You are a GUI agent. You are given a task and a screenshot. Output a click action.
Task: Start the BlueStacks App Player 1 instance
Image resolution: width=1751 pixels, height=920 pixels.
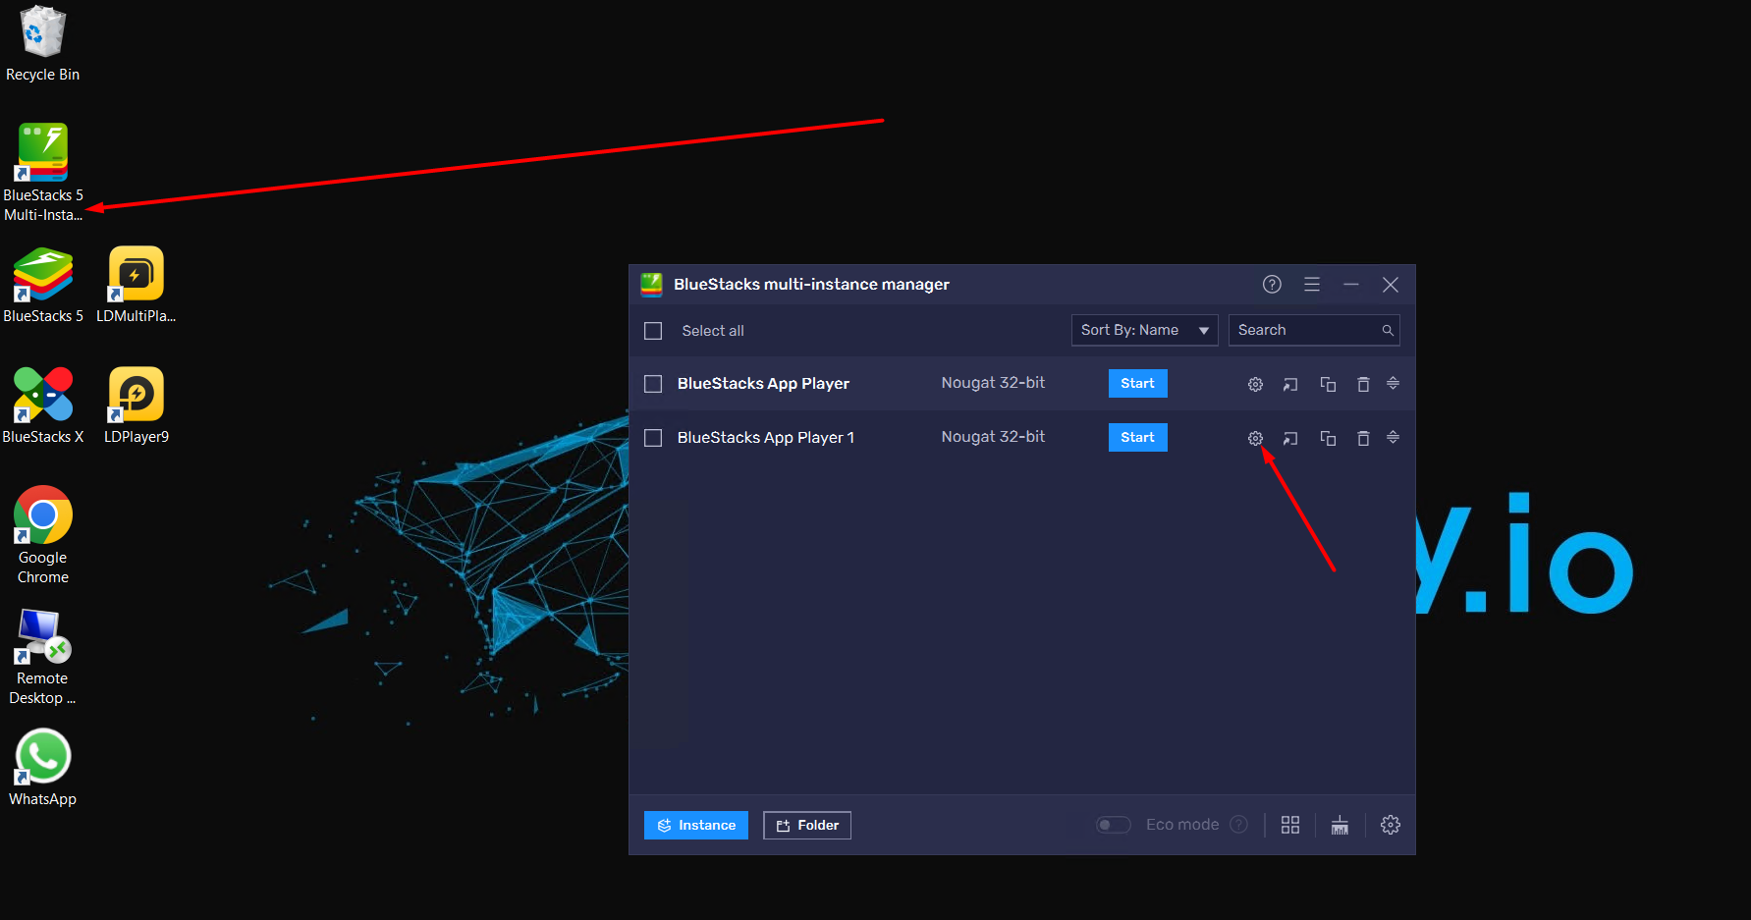(x=1137, y=437)
